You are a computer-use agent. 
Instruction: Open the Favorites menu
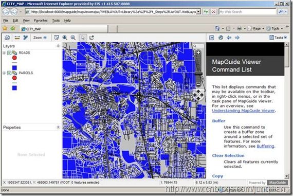pos(41,21)
